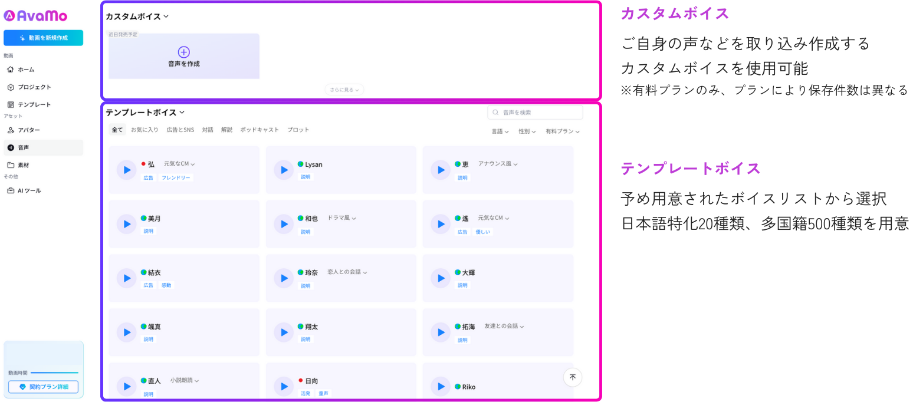Open 契約プラン詳細 button

(43, 387)
